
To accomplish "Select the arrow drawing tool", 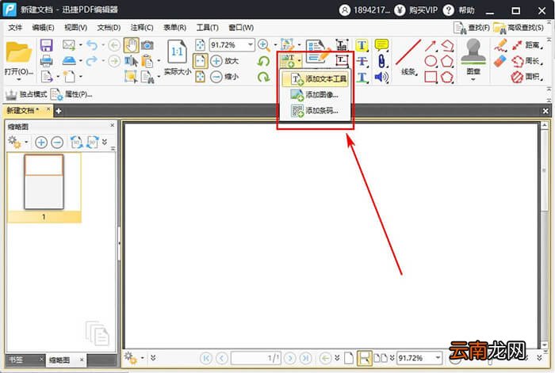I will 431,46.
